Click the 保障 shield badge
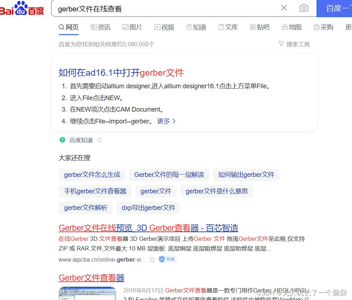The width and height of the screenshot is (352, 300). click(168, 259)
